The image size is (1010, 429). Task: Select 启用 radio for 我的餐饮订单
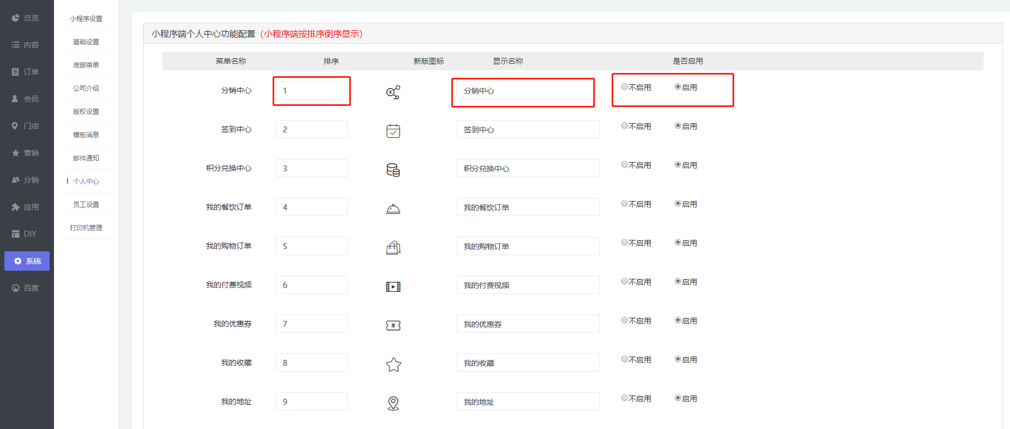point(678,203)
